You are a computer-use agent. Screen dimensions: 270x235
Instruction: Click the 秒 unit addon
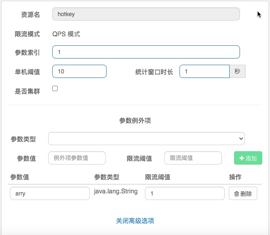pyautogui.click(x=237, y=71)
